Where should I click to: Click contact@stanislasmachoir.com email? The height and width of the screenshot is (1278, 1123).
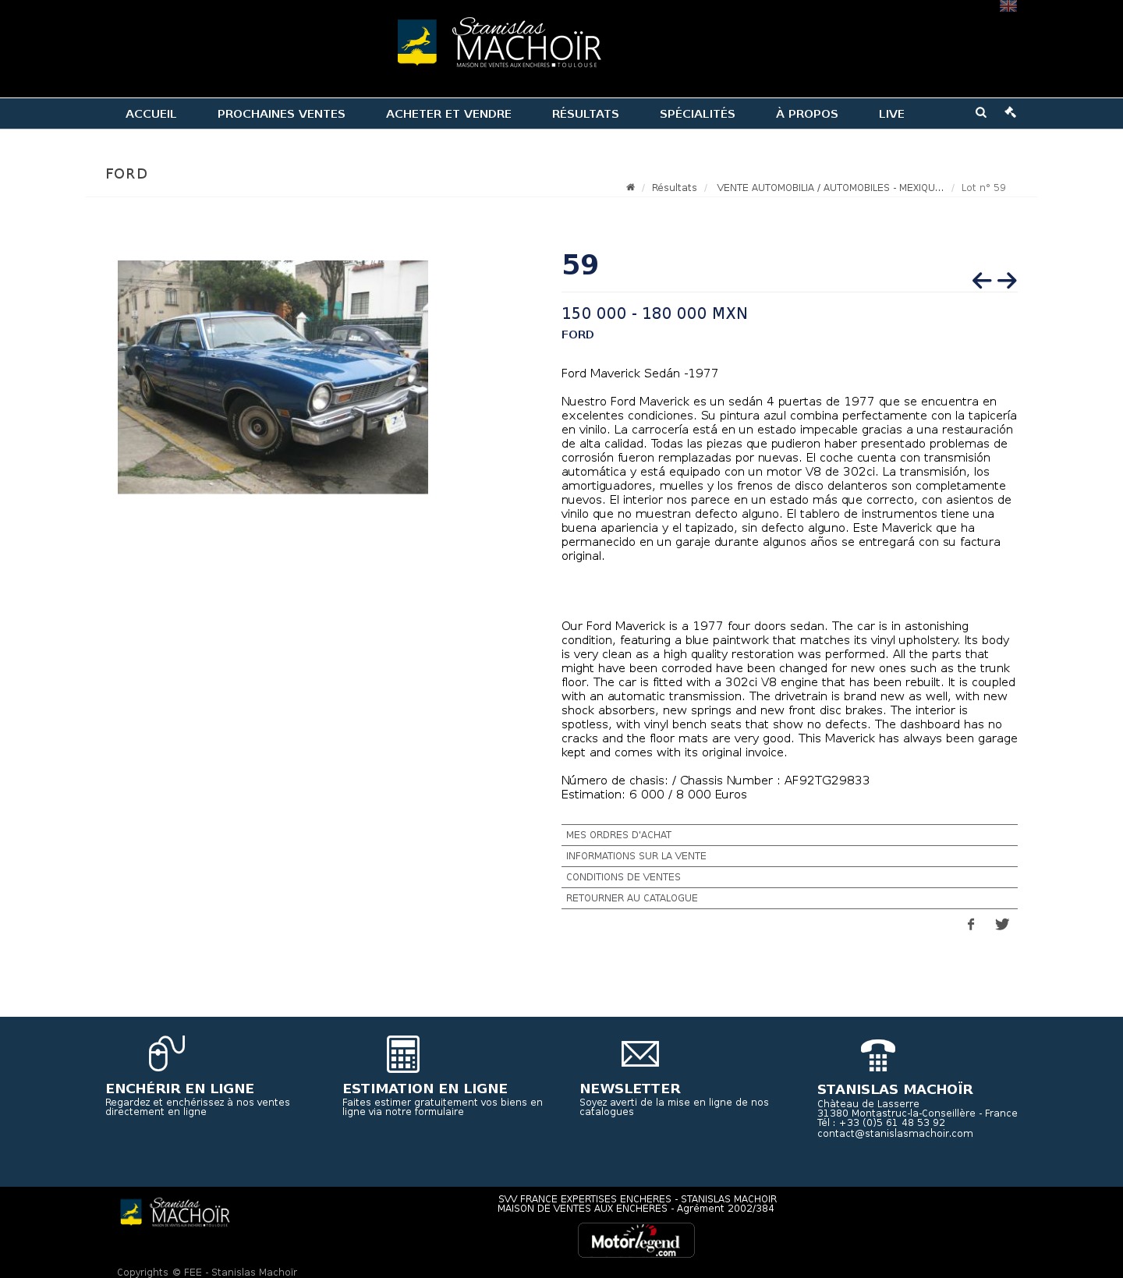[895, 1134]
